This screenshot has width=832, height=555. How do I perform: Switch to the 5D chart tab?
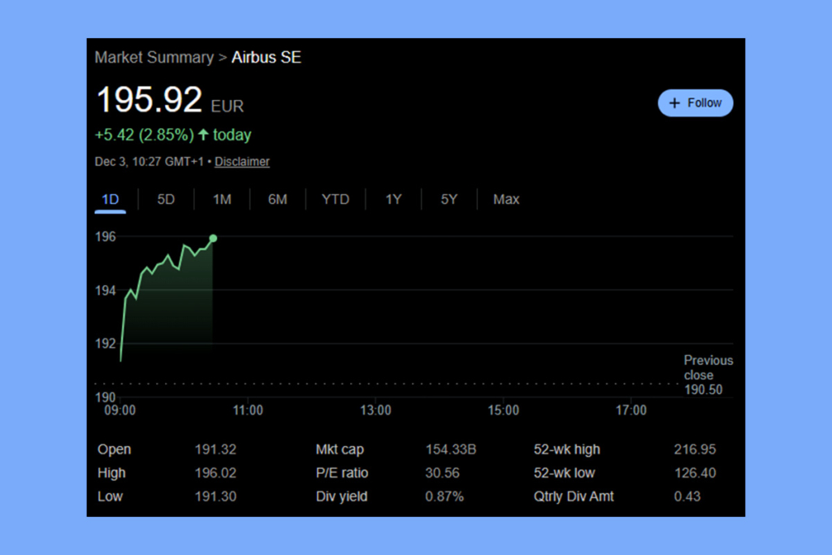tap(166, 199)
